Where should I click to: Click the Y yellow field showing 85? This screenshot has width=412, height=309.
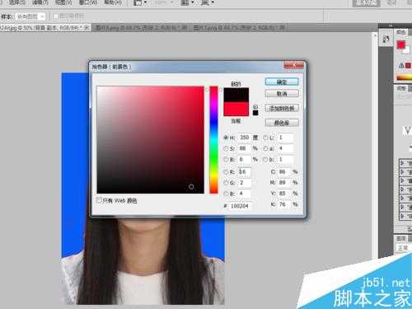tap(284, 194)
